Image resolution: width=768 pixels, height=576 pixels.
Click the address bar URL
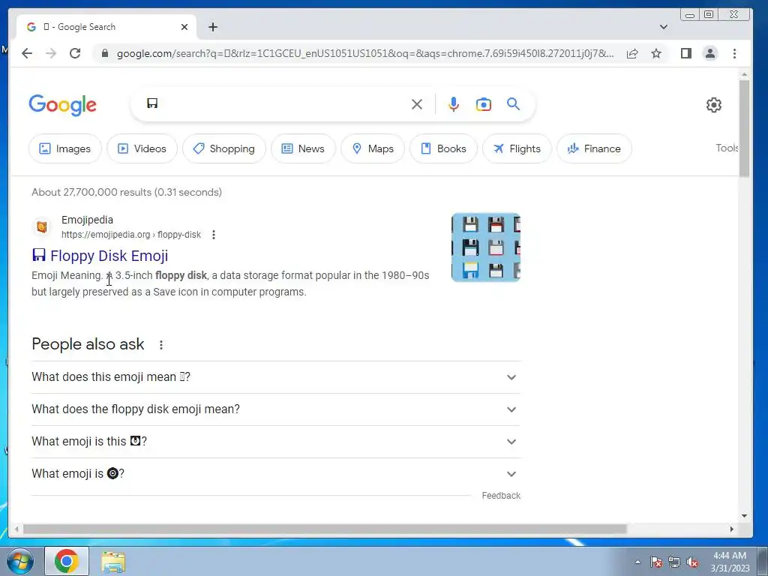click(365, 53)
